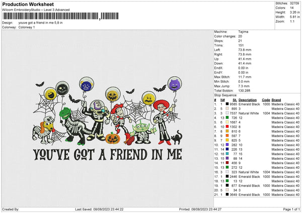Pick the navy blue swatch in stop row 11
The height and width of the screenshot is (213, 302).
tap(227, 149)
